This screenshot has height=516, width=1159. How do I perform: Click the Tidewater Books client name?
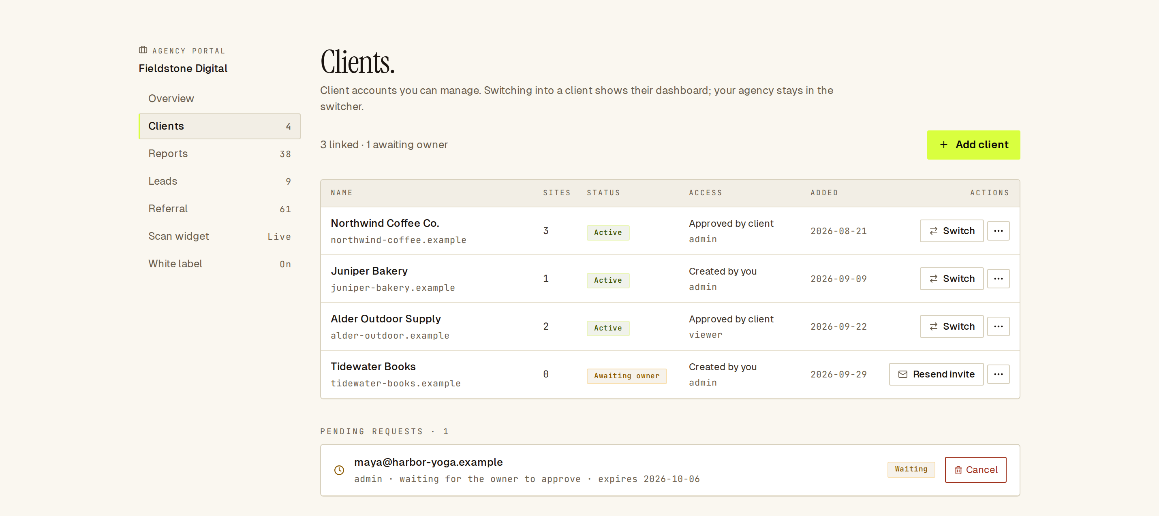click(x=373, y=367)
